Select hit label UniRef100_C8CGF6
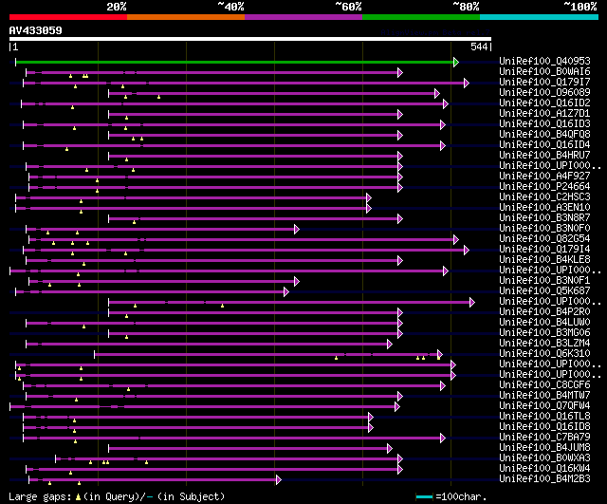This screenshot has width=607, height=504. point(544,385)
